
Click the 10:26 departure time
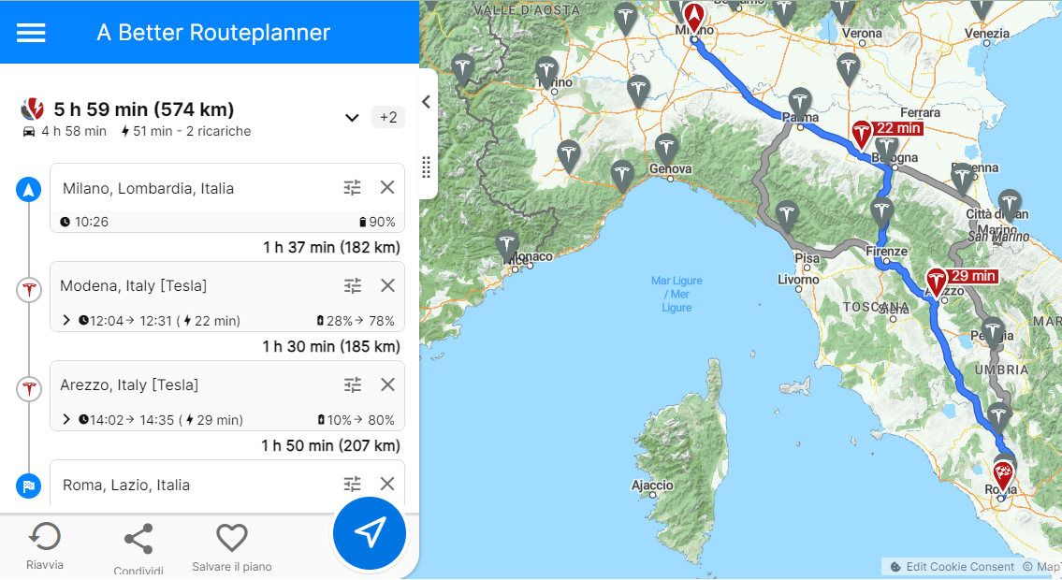click(x=84, y=222)
